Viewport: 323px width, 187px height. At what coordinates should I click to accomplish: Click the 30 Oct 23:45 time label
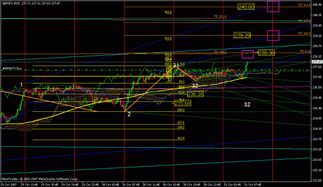(212, 184)
